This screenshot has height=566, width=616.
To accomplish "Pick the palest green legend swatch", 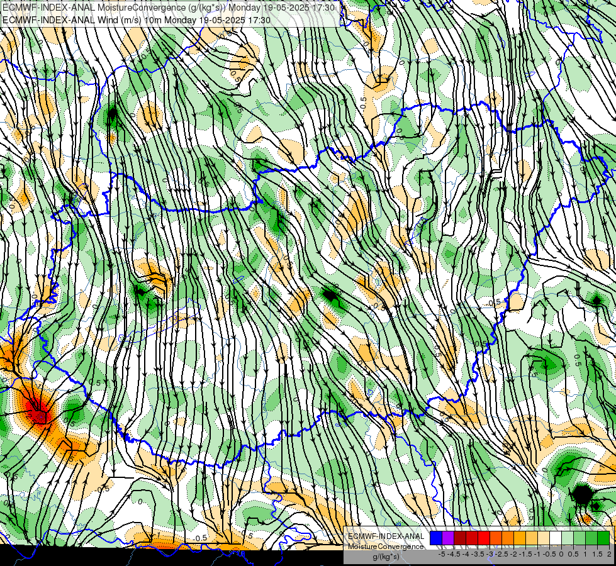I will (x=568, y=538).
